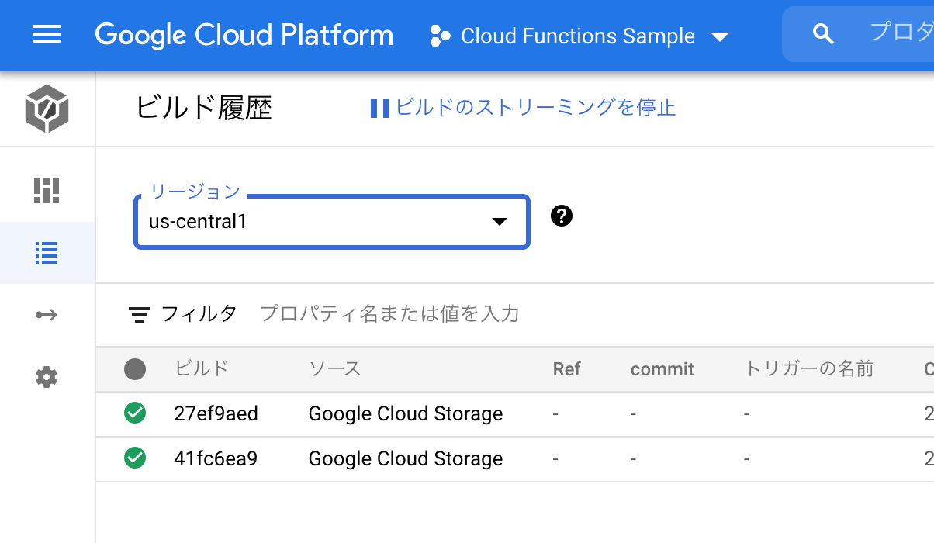The width and height of the screenshot is (934, 543).
Task: Click the Ref column header
Action: tap(566, 369)
